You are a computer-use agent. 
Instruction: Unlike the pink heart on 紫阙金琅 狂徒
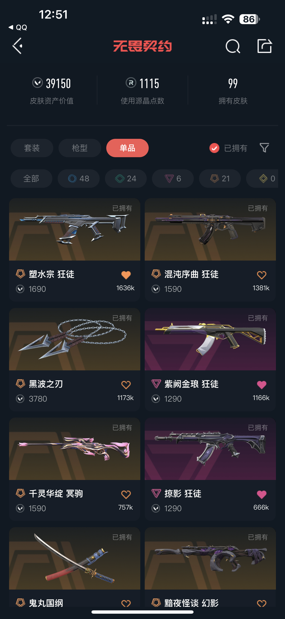coord(262,385)
